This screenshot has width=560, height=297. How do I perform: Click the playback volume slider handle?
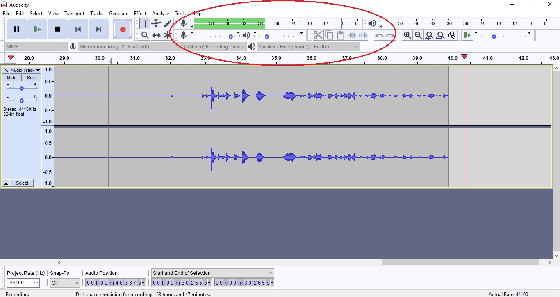click(267, 37)
